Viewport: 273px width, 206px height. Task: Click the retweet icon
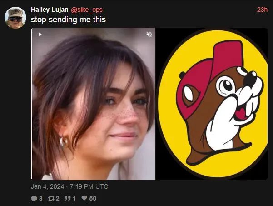[51, 198]
